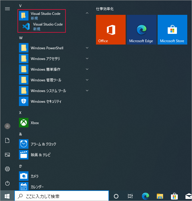Open the 映画 & テレビ clapperboard icon
This screenshot has width=192, height=201.
(24, 155)
